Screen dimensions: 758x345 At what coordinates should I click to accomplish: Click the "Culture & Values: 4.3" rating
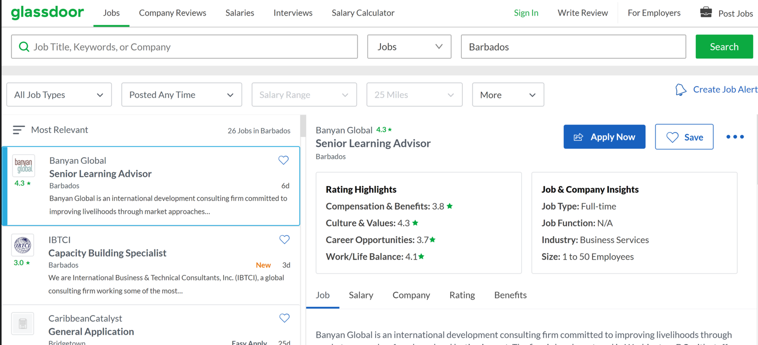pyautogui.click(x=372, y=223)
